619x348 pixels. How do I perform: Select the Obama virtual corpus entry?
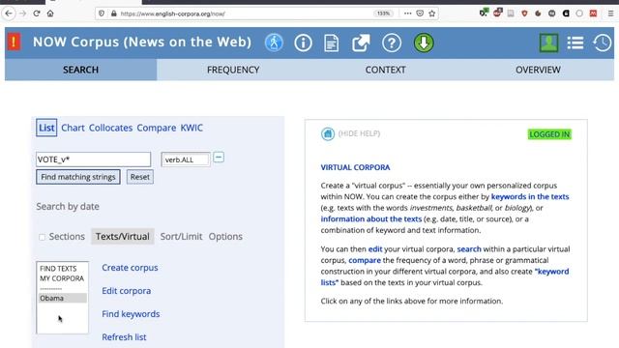[62, 298]
